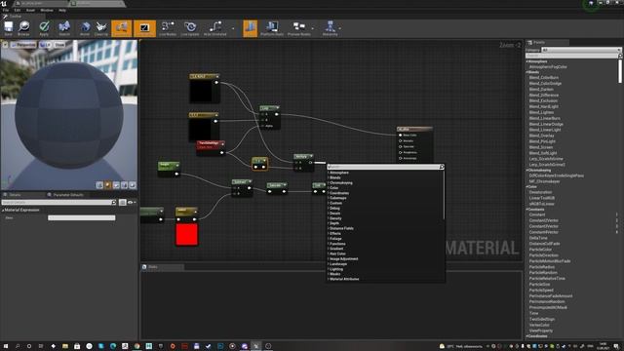
Task: Open the viewport options arrow beside Perspective
Action: pos(5,45)
